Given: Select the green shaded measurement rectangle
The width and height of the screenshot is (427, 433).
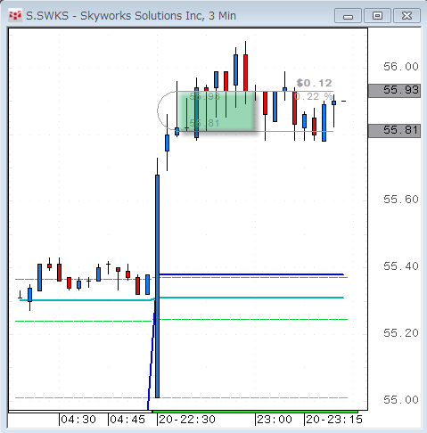Looking at the screenshot, I should pos(216,110).
